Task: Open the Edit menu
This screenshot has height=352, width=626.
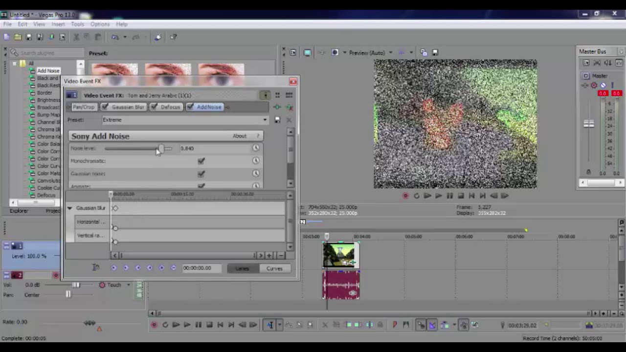Action: (22, 24)
